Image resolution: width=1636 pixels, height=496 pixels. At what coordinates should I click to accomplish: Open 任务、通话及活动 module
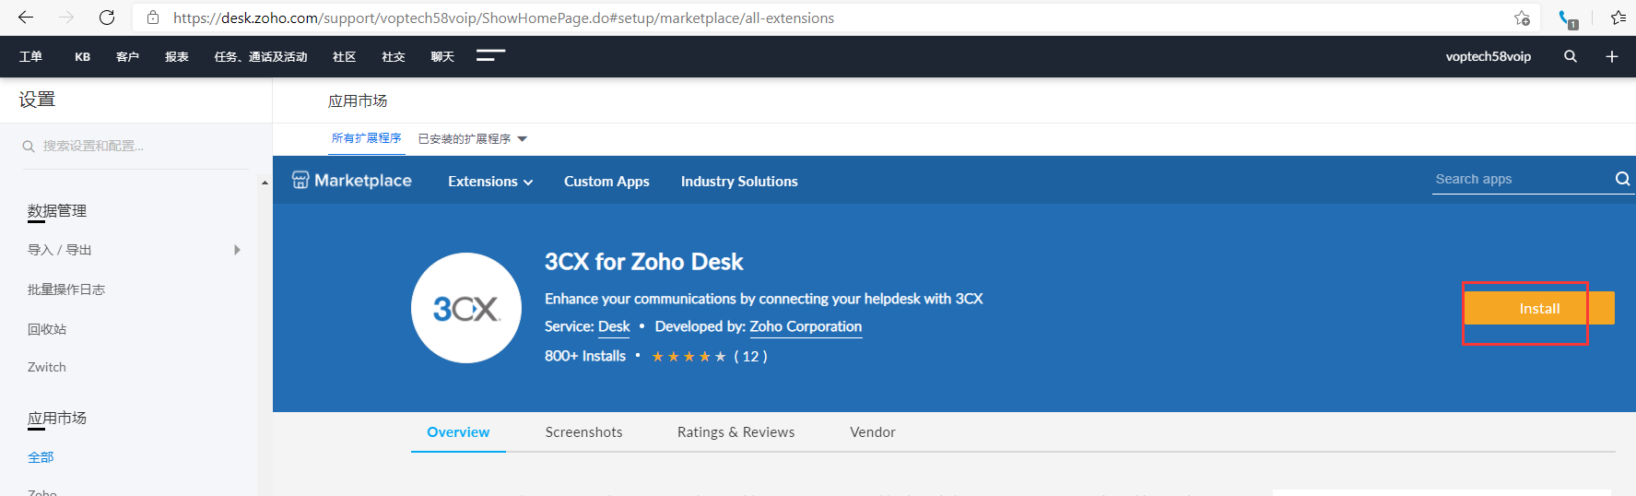coord(261,56)
